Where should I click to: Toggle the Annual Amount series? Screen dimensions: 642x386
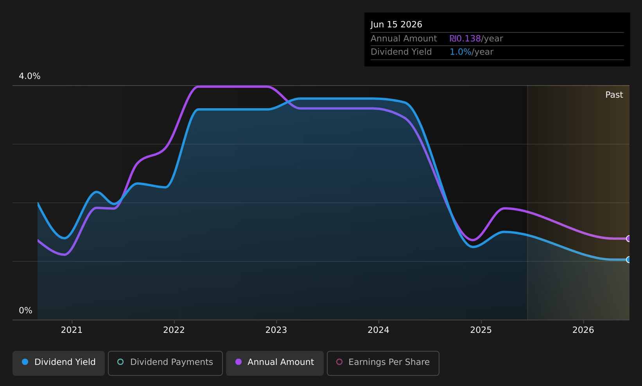(274, 363)
